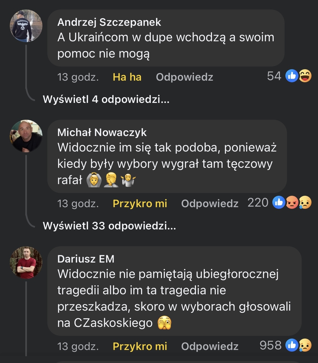Open Andrzej Szczepanek's profile picture
This screenshot has width=318, height=363.
[x=26, y=26]
